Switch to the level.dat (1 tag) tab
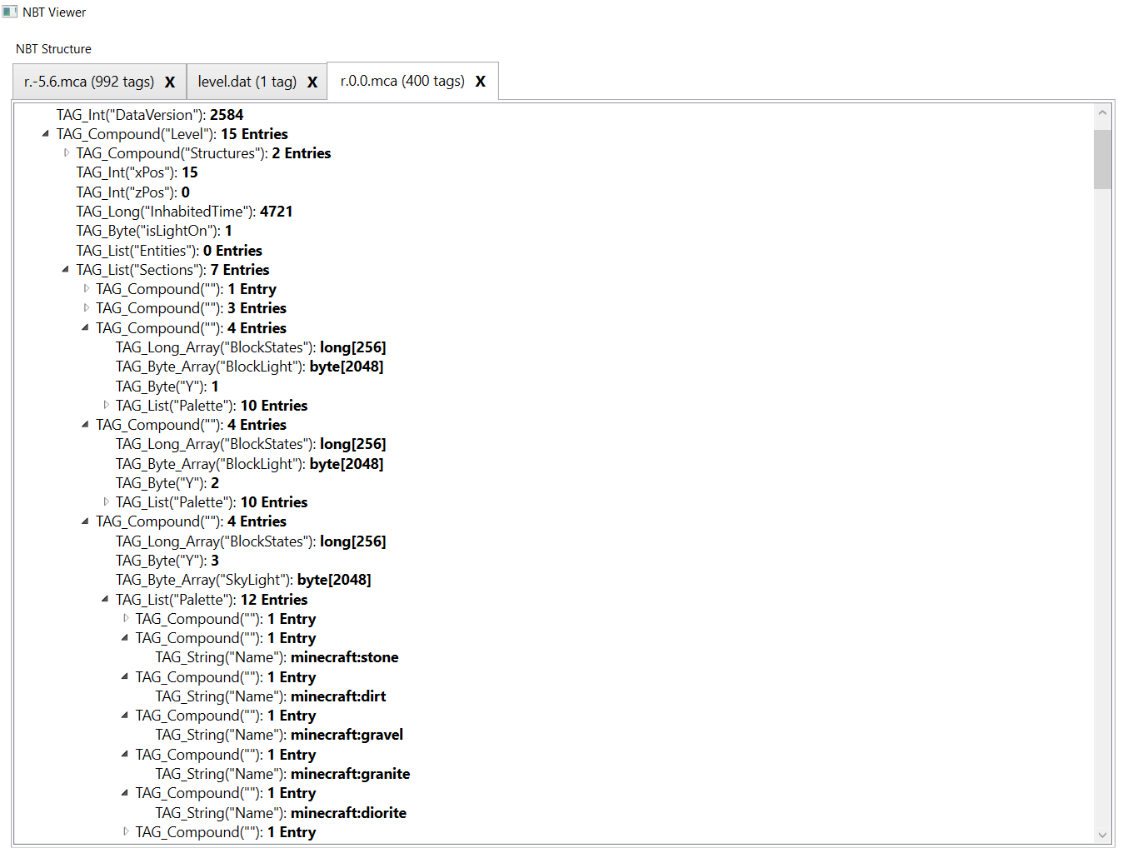 click(247, 82)
